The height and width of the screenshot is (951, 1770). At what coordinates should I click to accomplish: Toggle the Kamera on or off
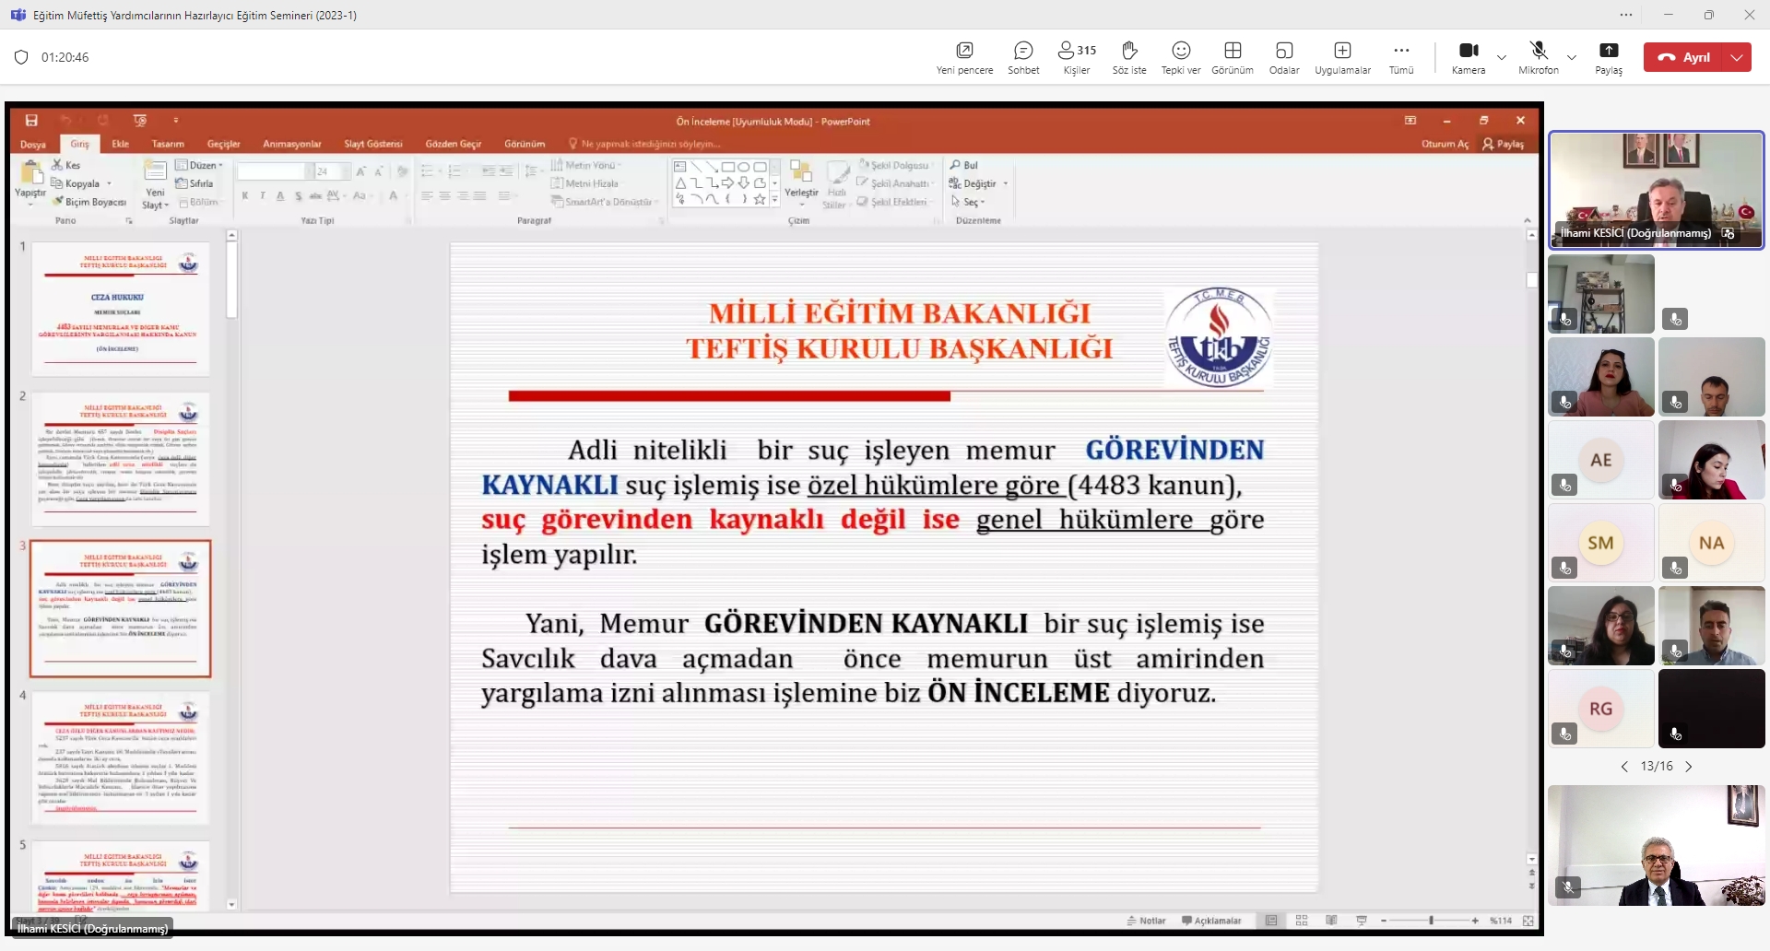click(x=1469, y=57)
